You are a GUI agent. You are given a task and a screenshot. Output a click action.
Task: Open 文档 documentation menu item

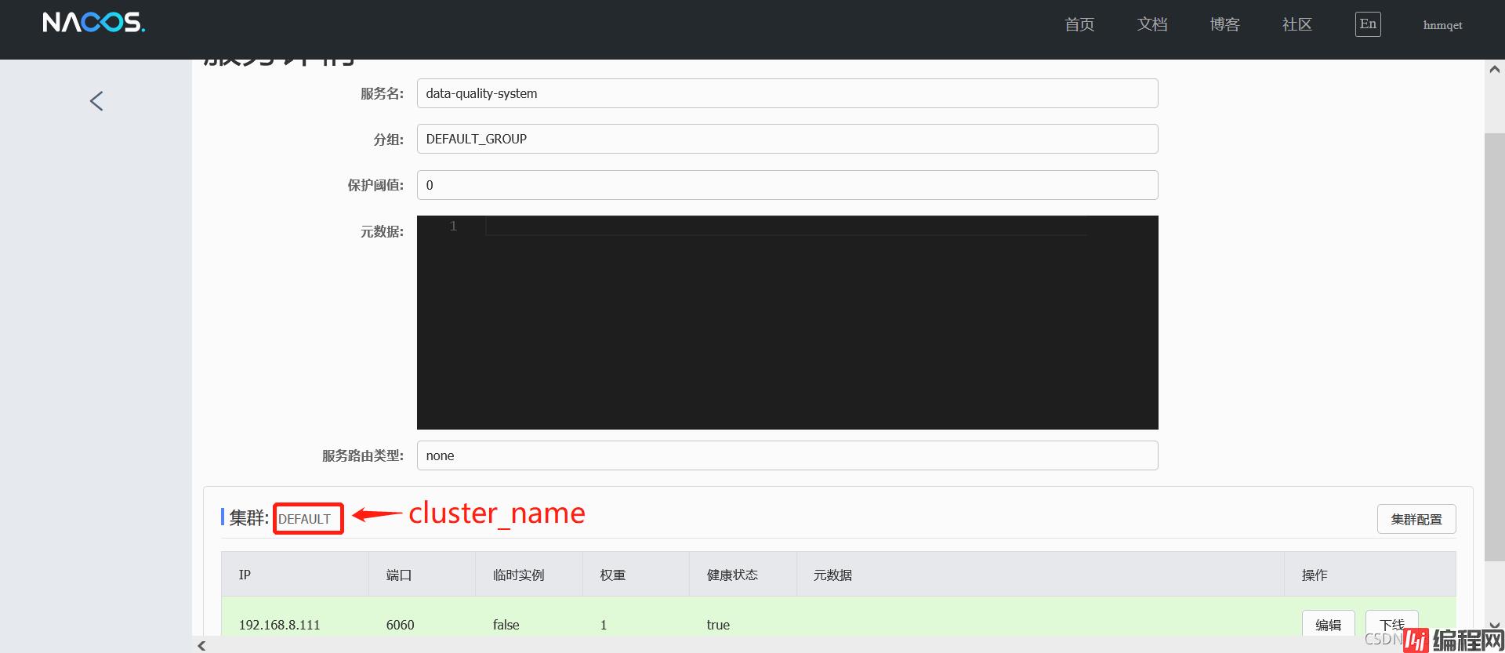point(1151,25)
